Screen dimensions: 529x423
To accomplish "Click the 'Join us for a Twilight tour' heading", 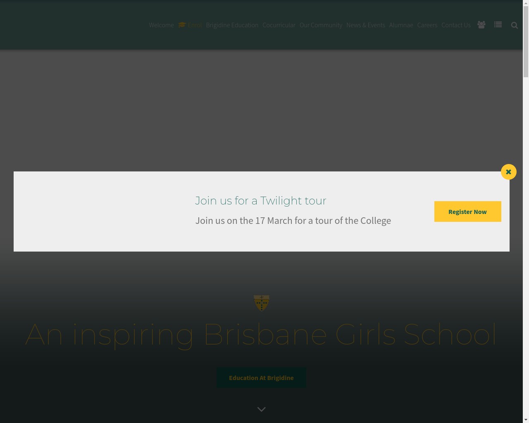I will pos(261,201).
